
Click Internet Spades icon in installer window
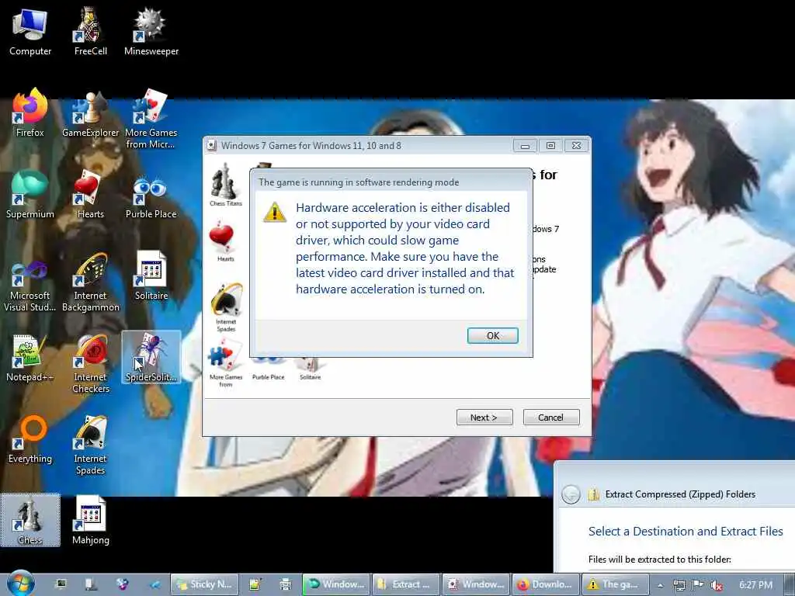point(226,307)
